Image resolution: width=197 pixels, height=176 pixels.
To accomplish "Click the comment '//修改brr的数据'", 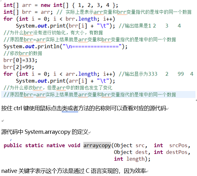I will coord(23,53).
